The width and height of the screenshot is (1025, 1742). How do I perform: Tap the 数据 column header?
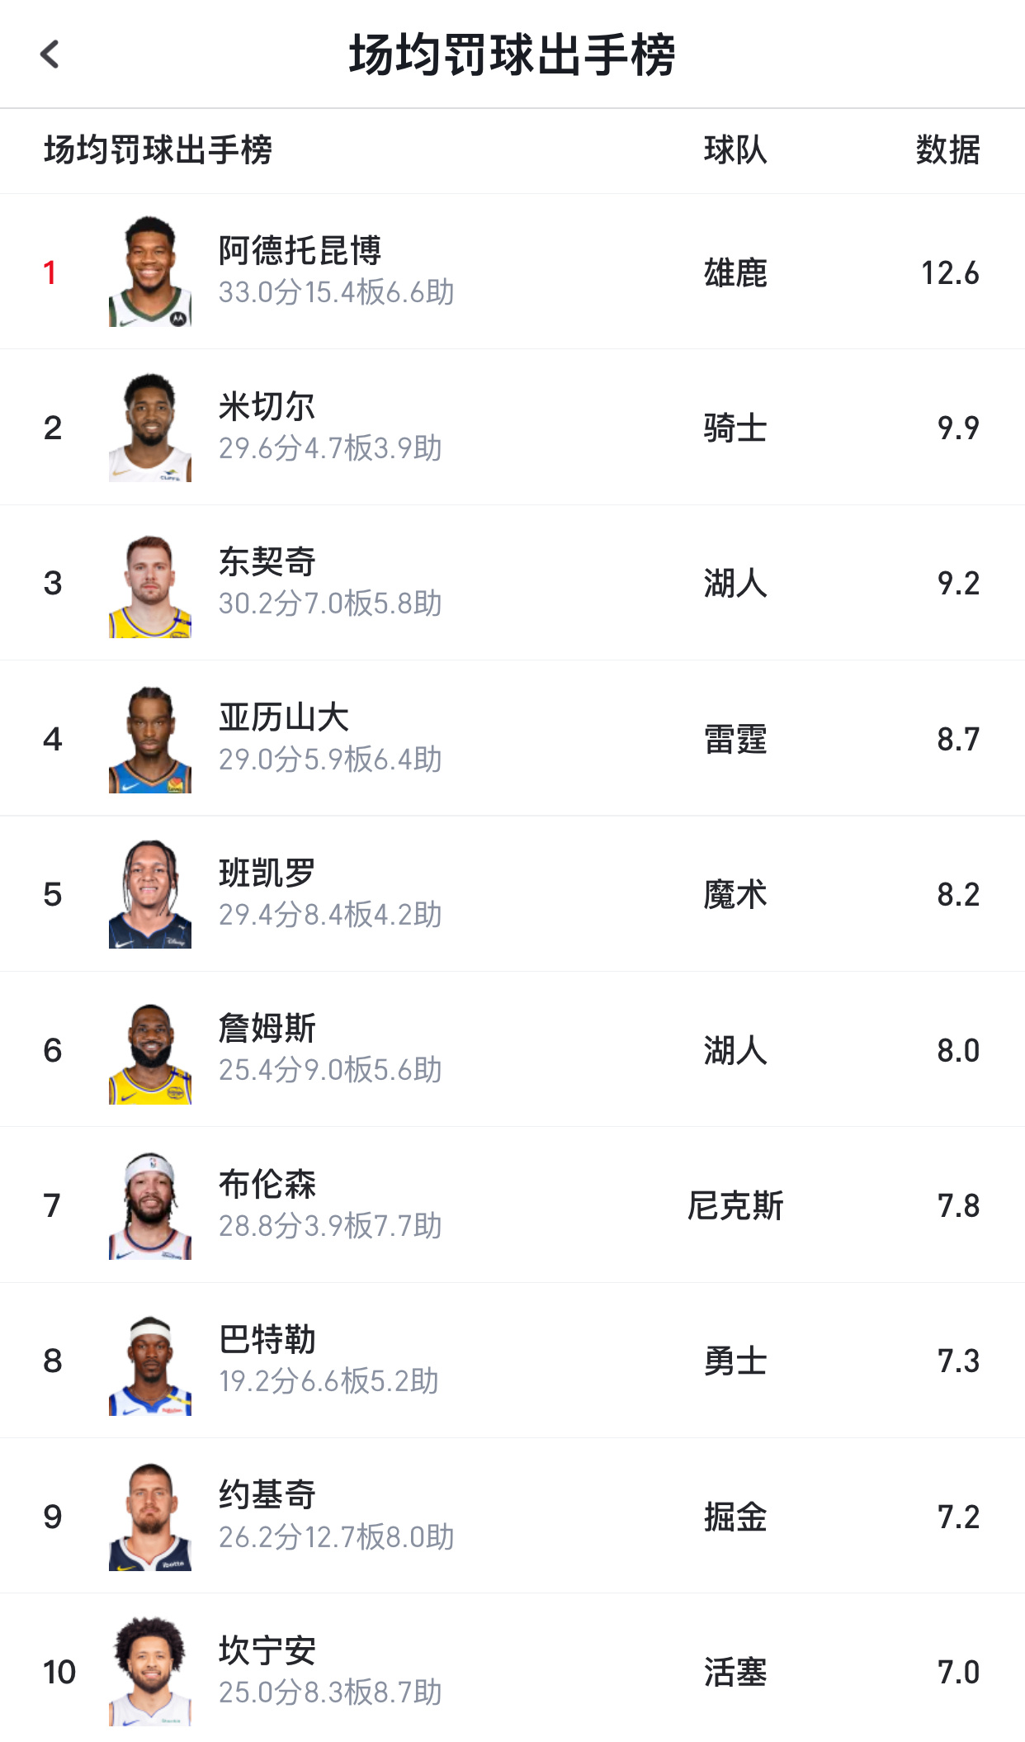pyautogui.click(x=947, y=150)
